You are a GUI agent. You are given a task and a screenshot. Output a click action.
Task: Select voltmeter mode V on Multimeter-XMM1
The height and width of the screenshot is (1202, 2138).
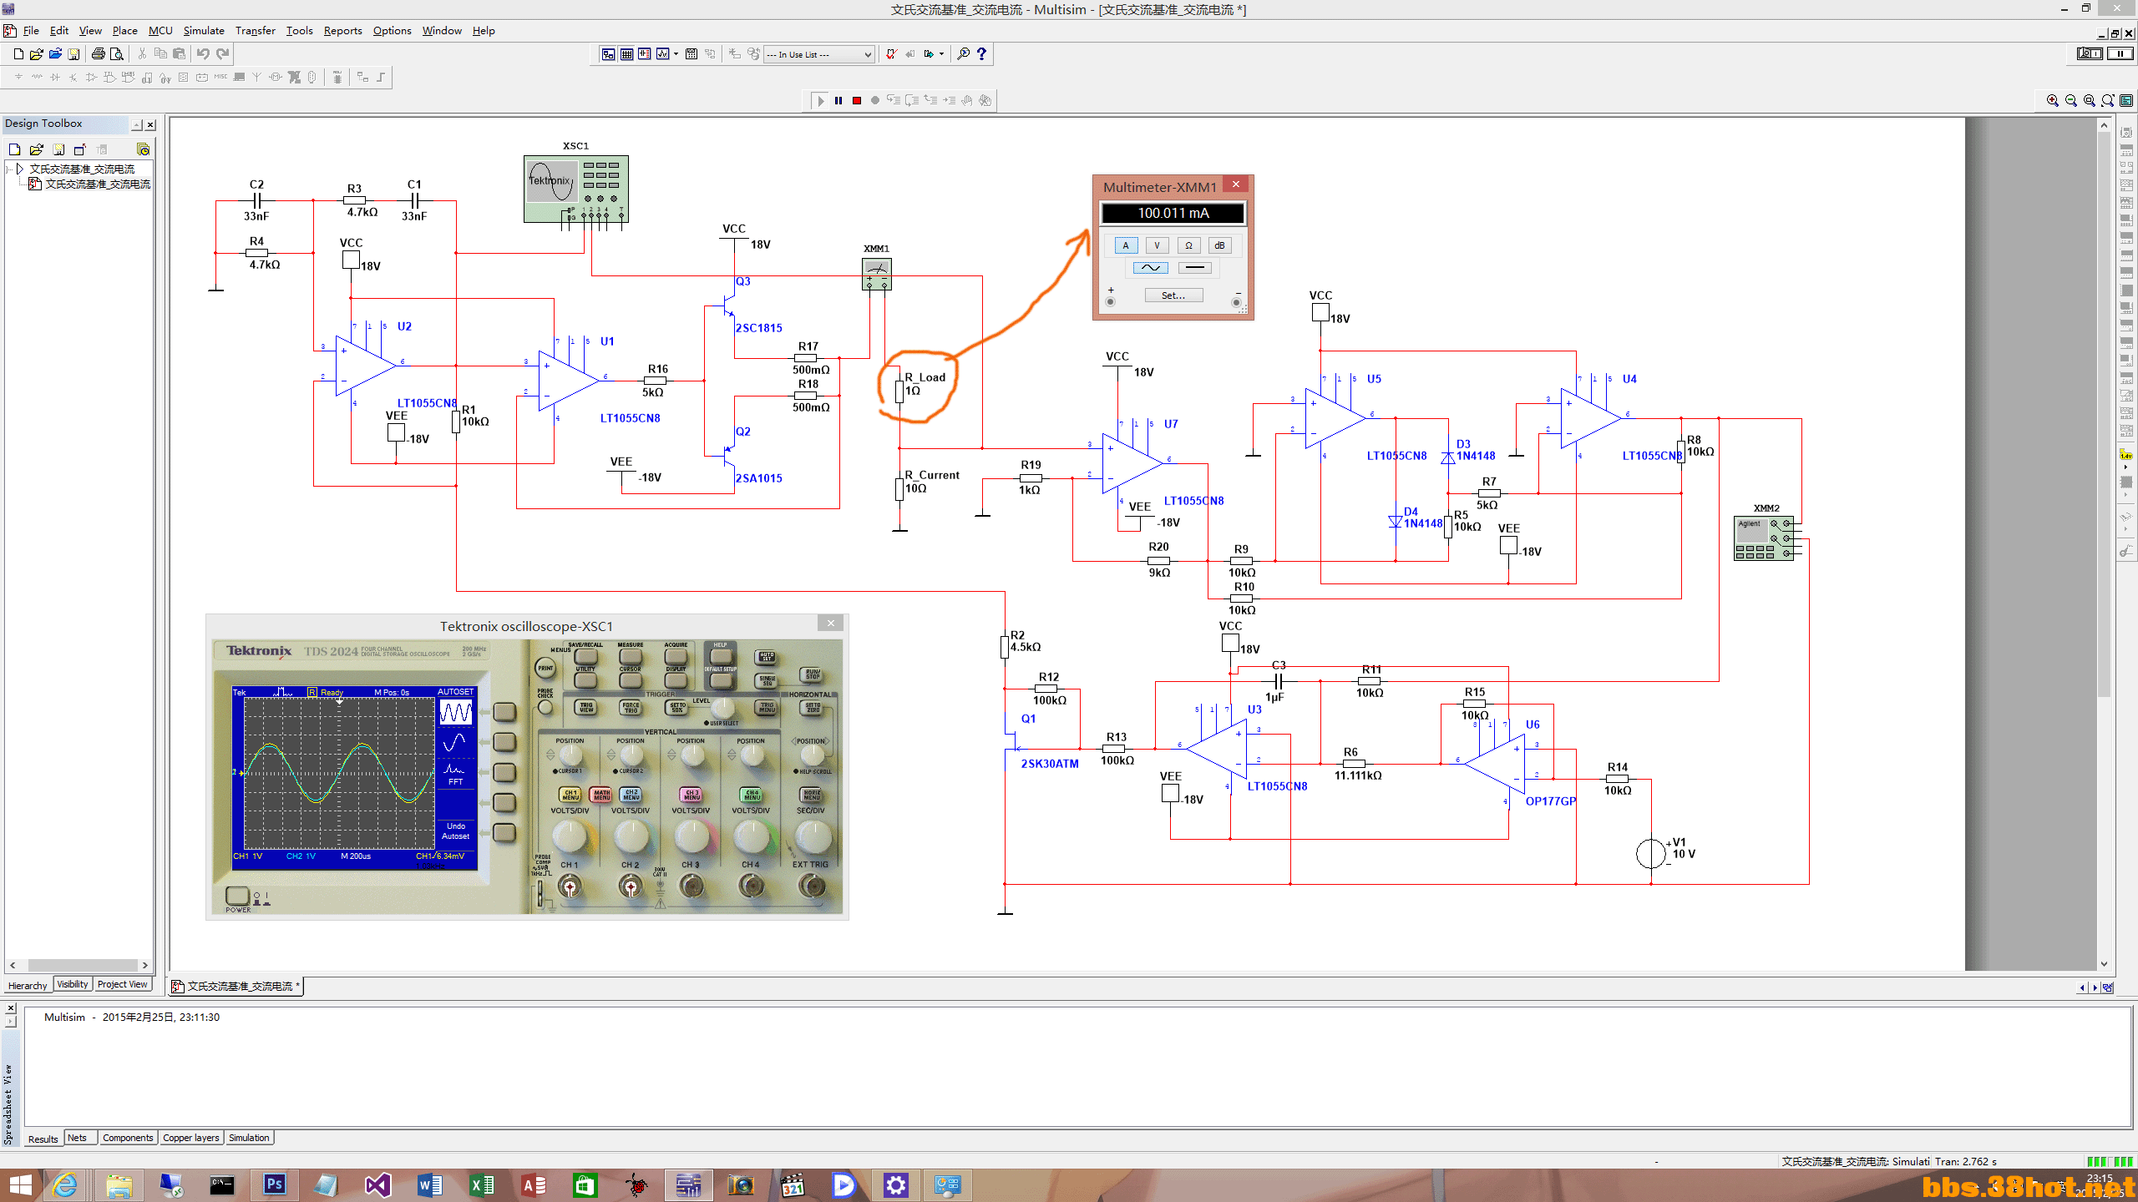pyautogui.click(x=1157, y=245)
